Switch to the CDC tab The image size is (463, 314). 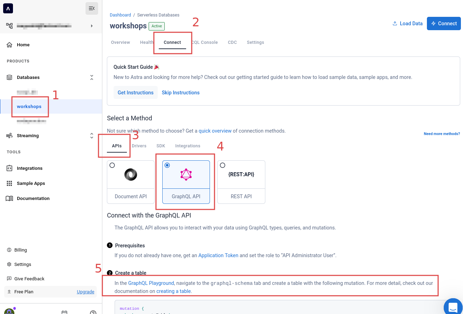point(232,42)
